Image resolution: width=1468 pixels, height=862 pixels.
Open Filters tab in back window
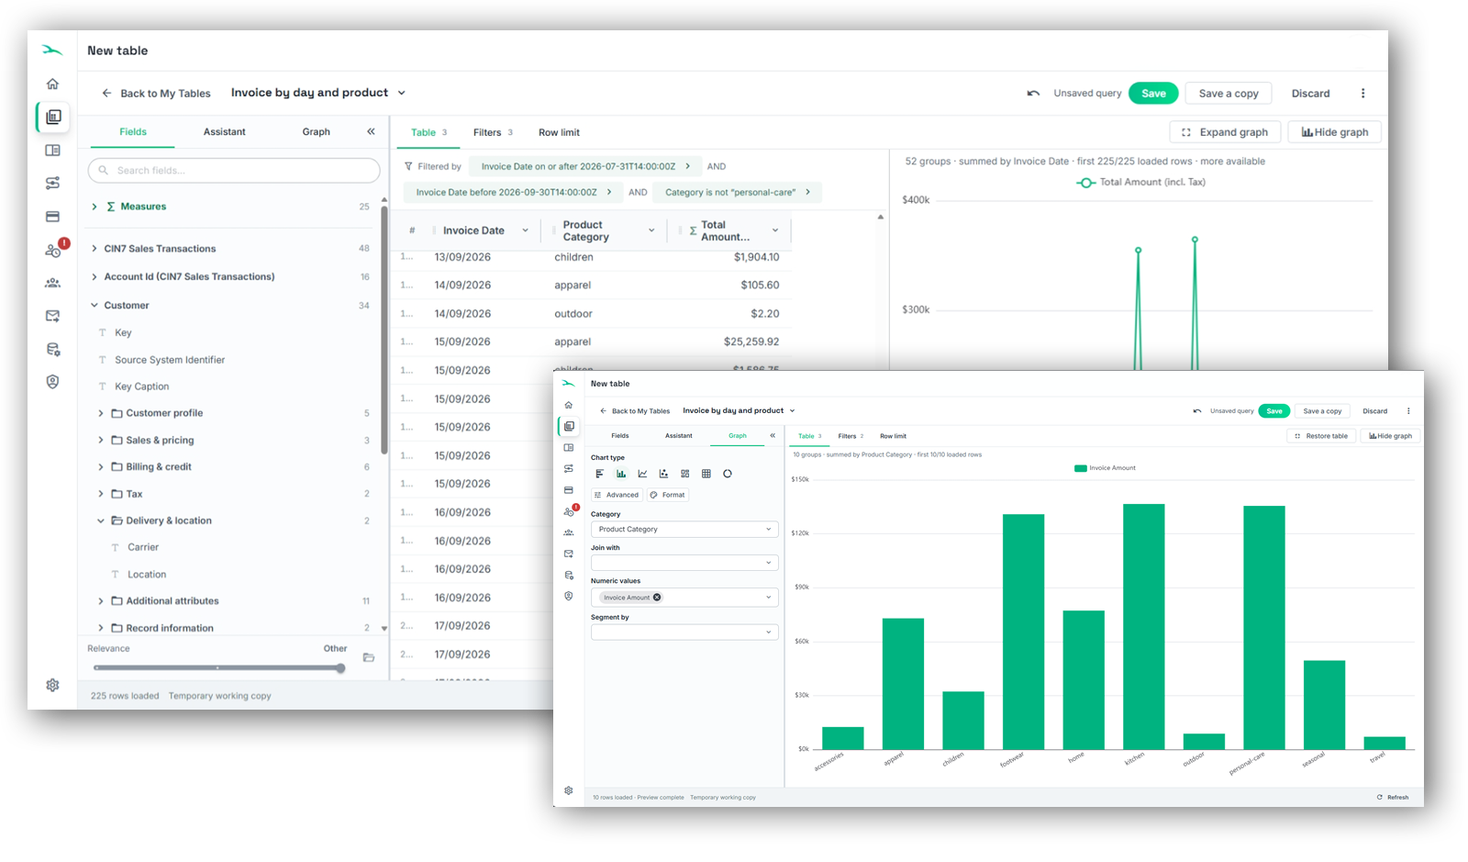click(x=493, y=132)
